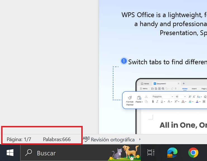Click the Redo arrow in the illustration
The image size is (207, 161).
[x=172, y=89]
